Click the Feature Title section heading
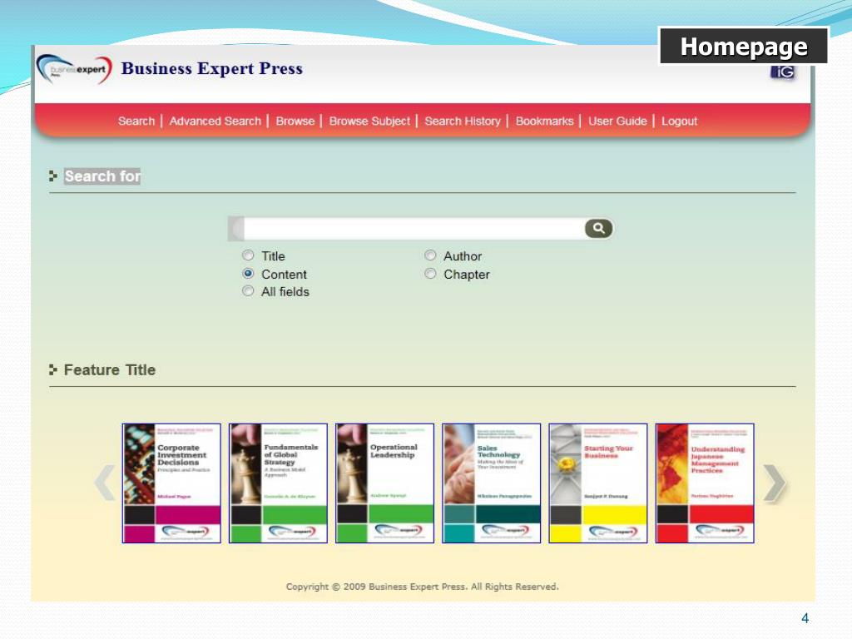Screen dimensions: 852x639 click(110, 370)
